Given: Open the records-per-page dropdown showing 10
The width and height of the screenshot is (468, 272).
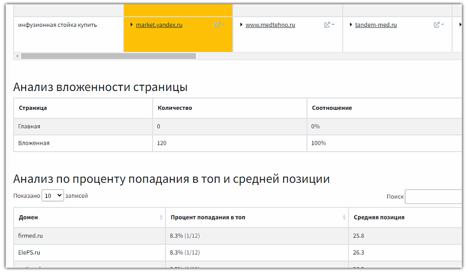Looking at the screenshot, I should click(52, 196).
